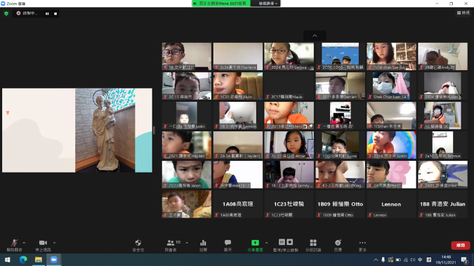Click the green encryption shield icon
The width and height of the screenshot is (474, 266).
[6, 13]
